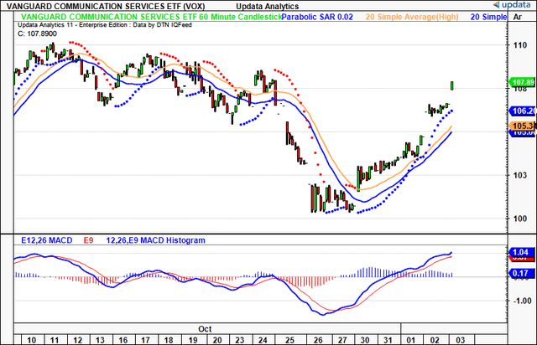
Task: Click the E12,26 MACD indicator label
Action: click(39, 241)
